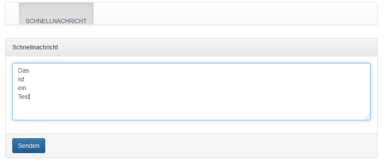
Task: Focus the Schnellnachricht message text area
Action: pos(191,92)
